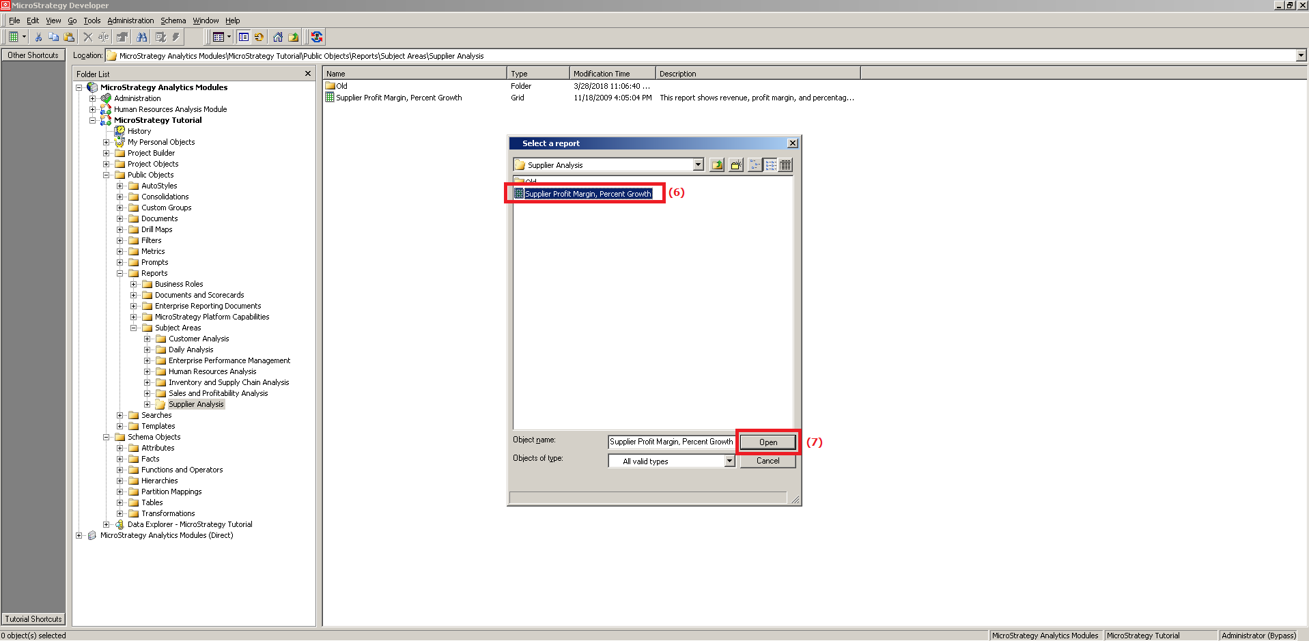Open the Tools menu
Viewport: 1309px width, 641px height.
pyautogui.click(x=92, y=20)
